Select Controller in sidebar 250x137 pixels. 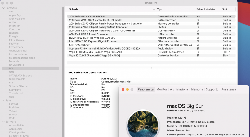coord(15,29)
